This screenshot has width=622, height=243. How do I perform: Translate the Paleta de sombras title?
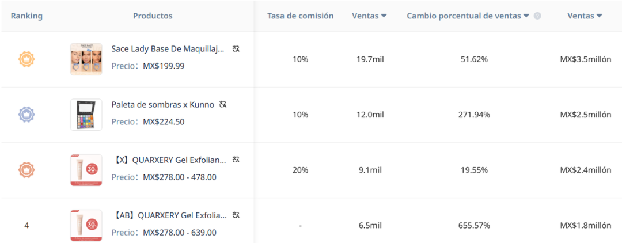point(223,104)
